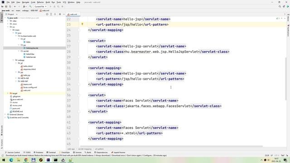
Task: Click the Stop icon in toolbar
Action: point(63,6)
